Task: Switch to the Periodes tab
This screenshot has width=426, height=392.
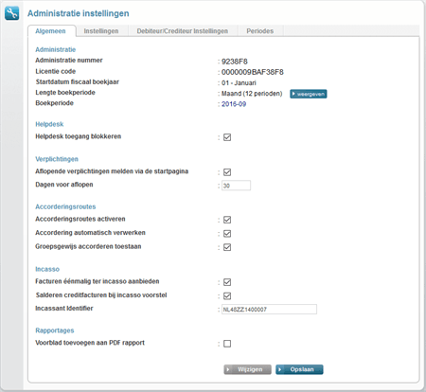Action: [260, 31]
